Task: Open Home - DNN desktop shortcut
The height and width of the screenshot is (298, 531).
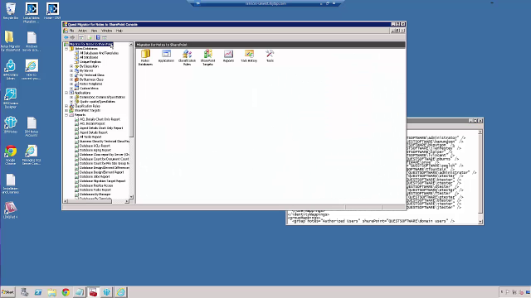Action: coord(52,11)
